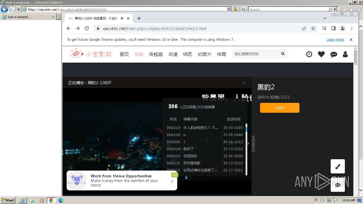Open the 电影 menu

(139, 54)
